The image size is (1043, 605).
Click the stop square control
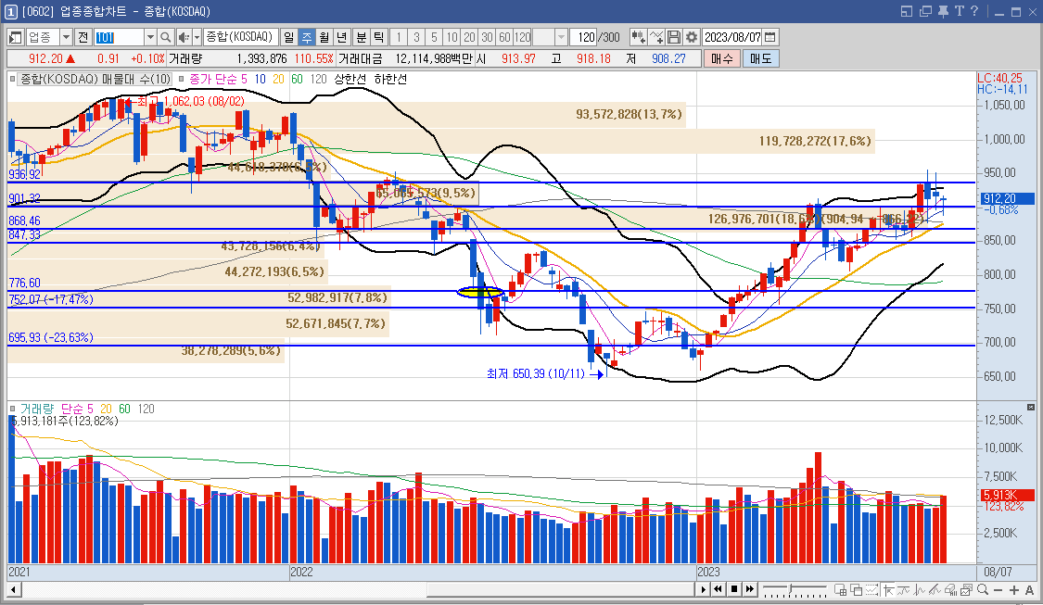point(733,589)
